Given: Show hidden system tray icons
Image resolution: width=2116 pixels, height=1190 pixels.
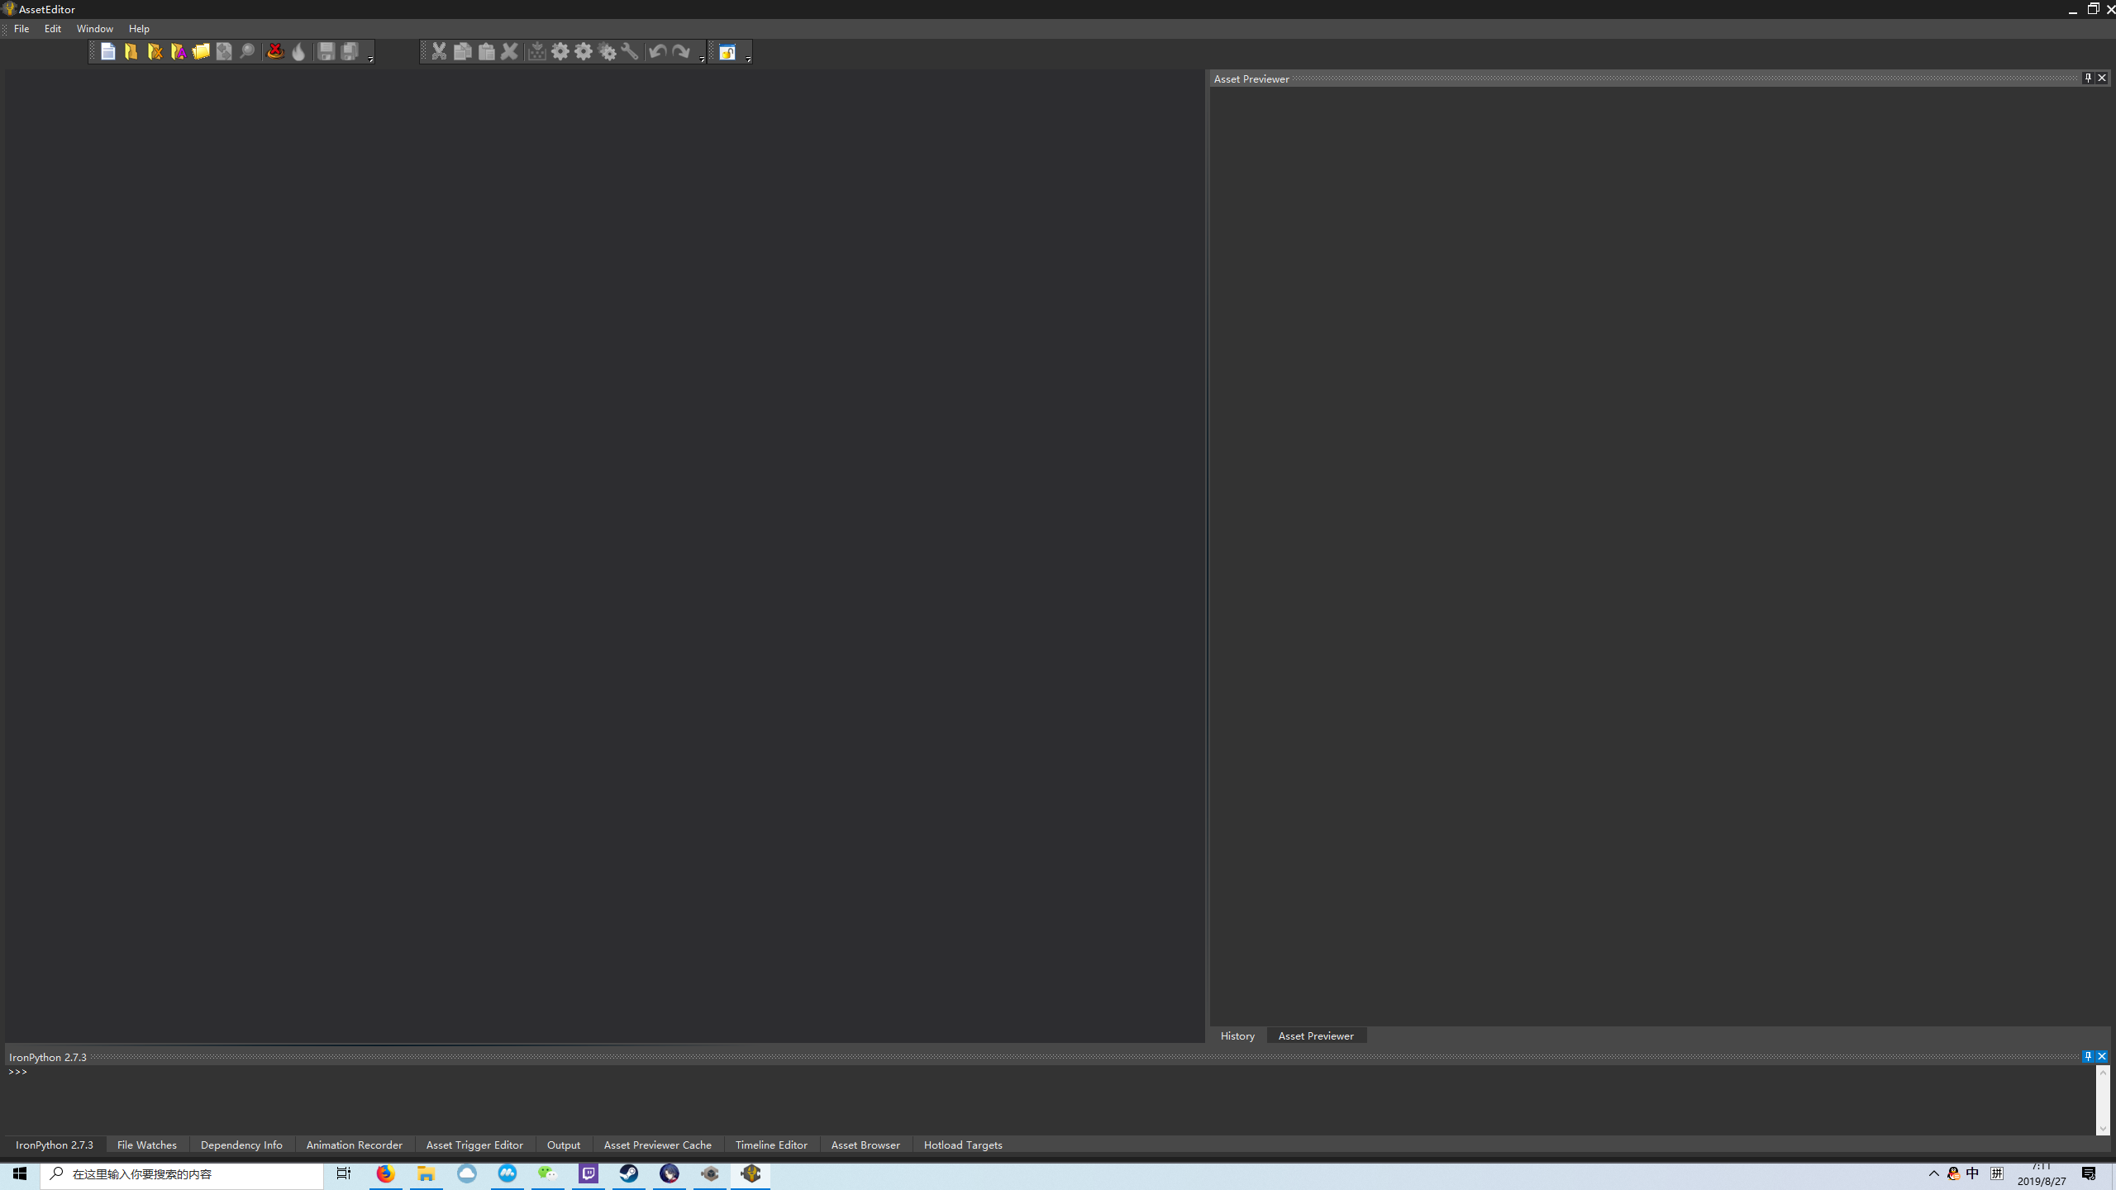Looking at the screenshot, I should (1933, 1173).
